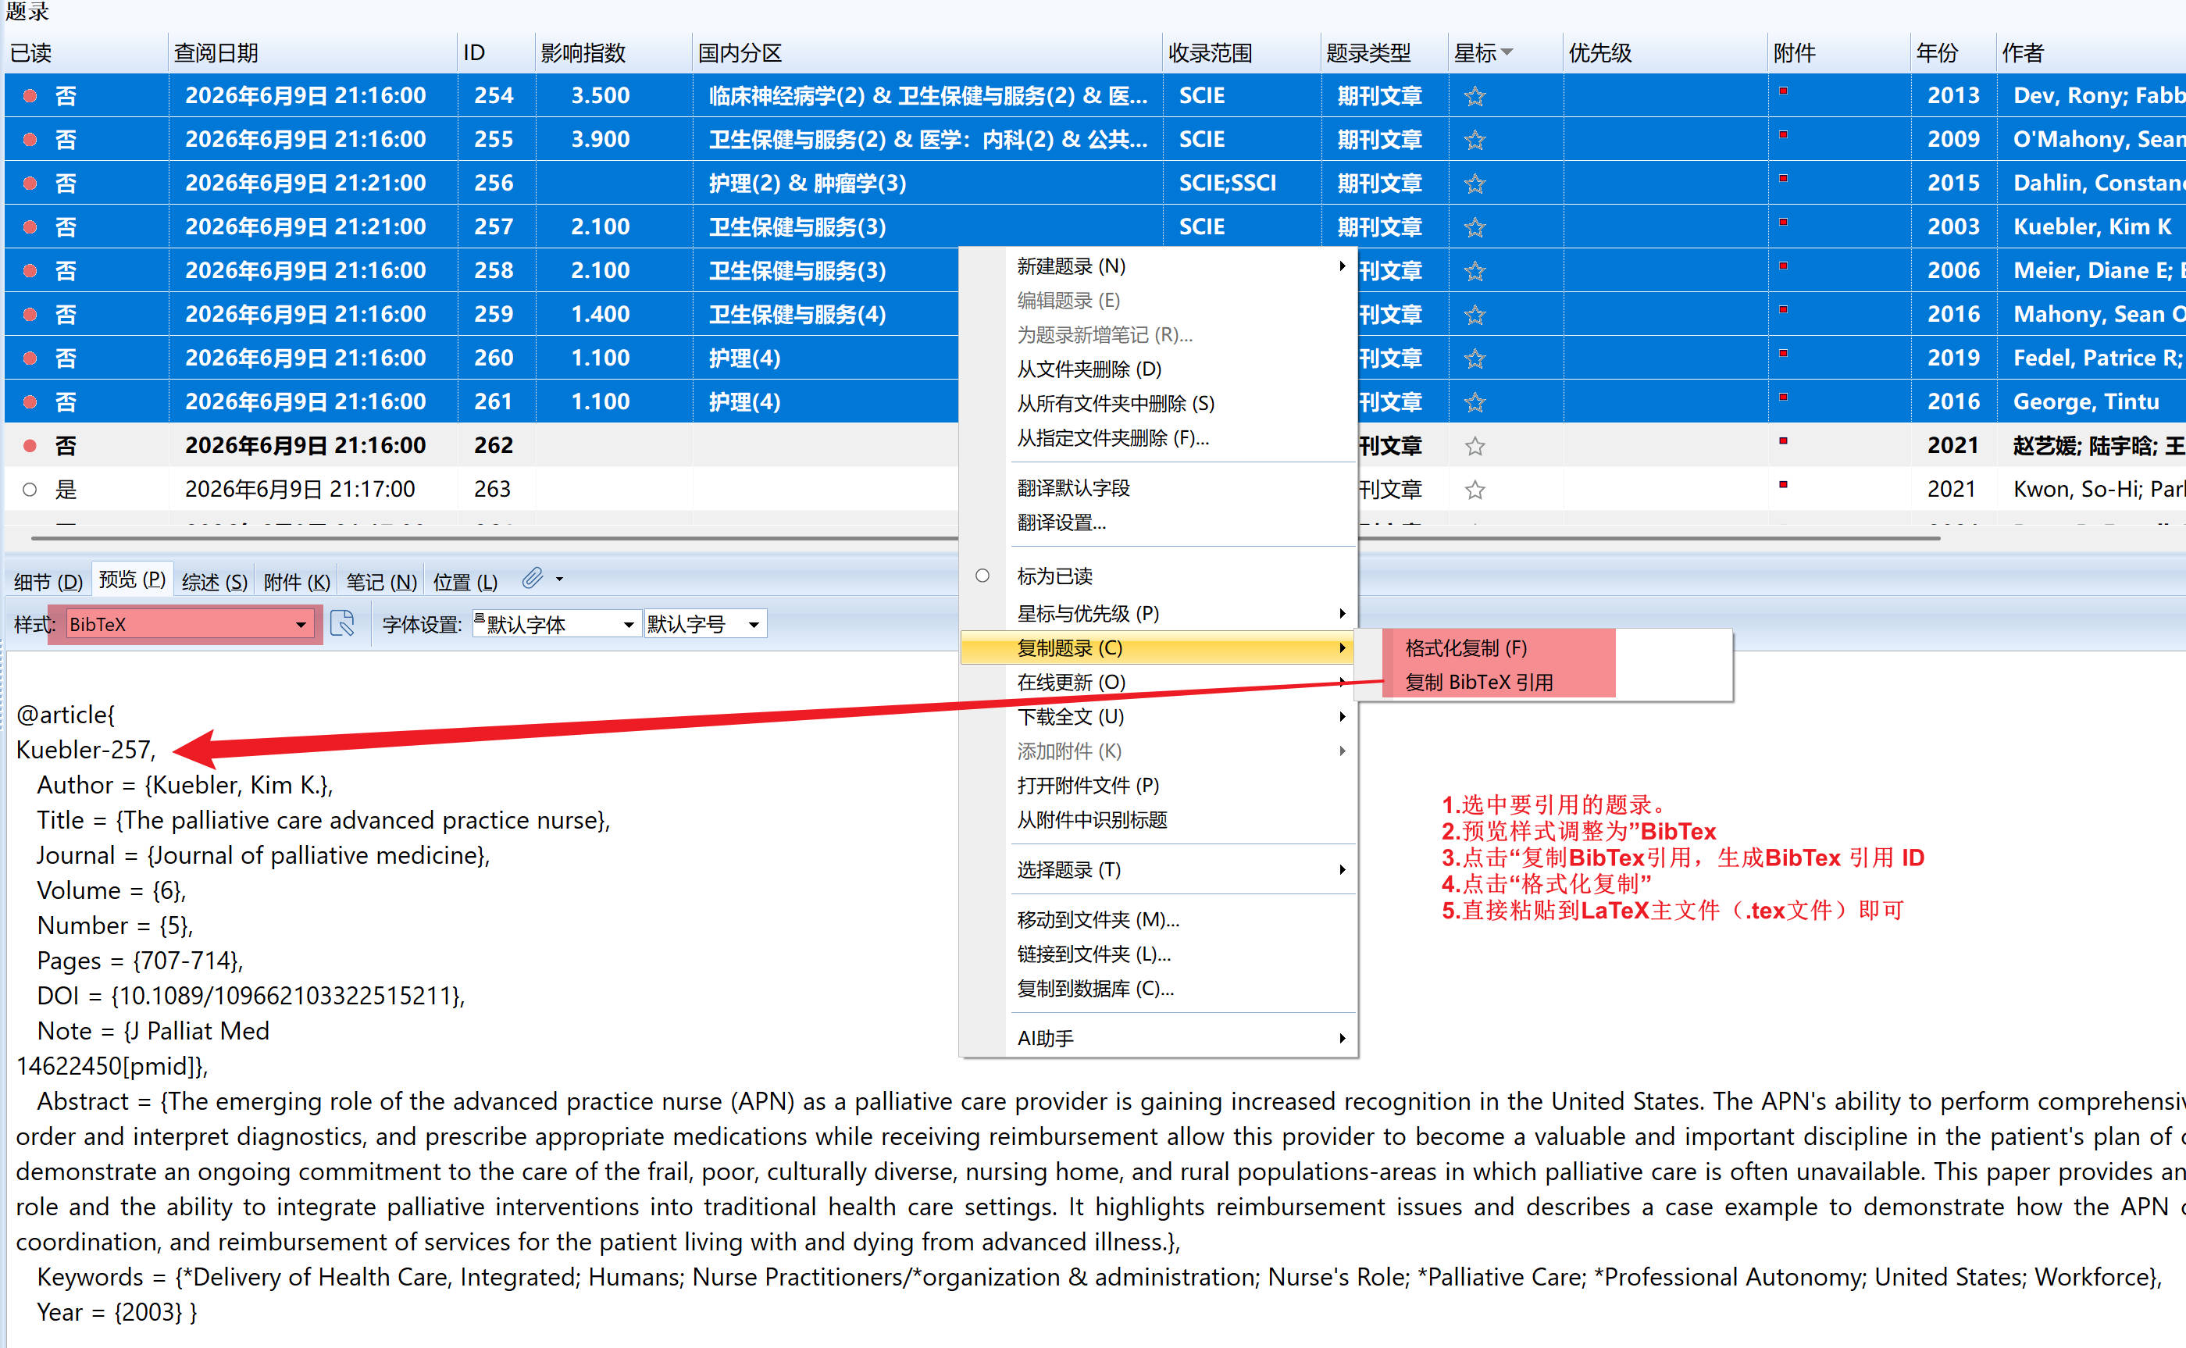The height and width of the screenshot is (1348, 2186).
Task: Expand the 下载全文 (U) submenu
Action: (x=1159, y=717)
